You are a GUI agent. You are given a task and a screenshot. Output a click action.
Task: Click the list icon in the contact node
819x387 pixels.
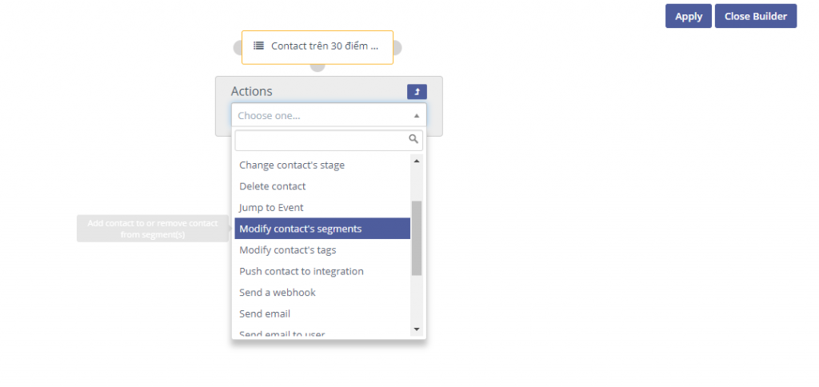click(258, 46)
